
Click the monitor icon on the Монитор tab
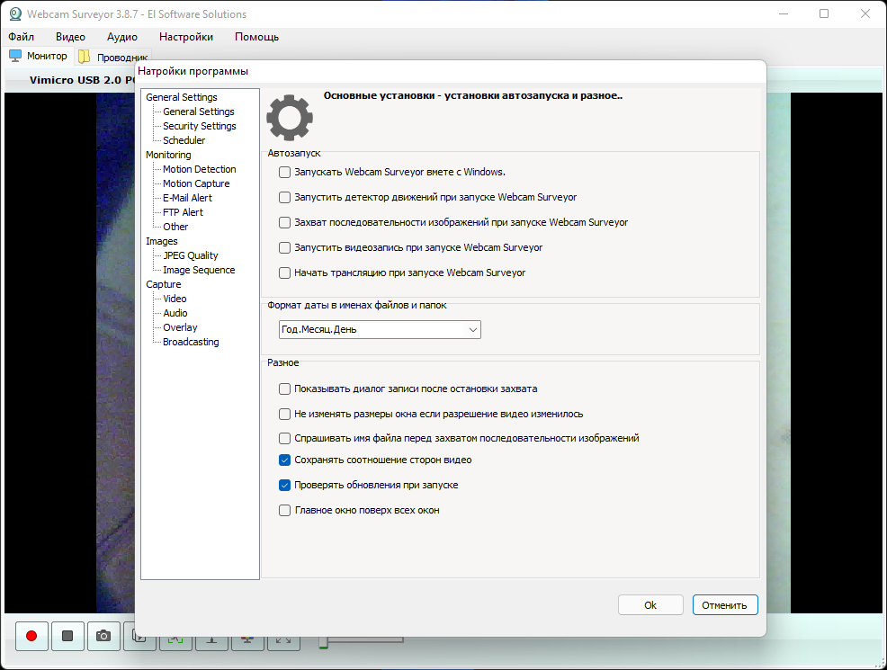tap(15, 56)
